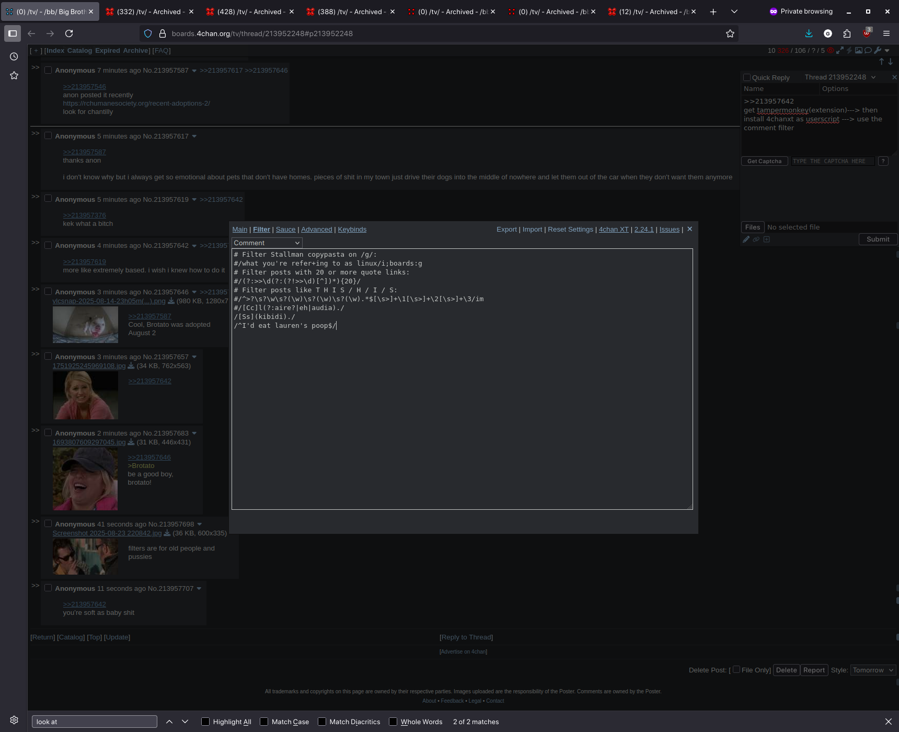Open the Keybinds settings tab
The height and width of the screenshot is (732, 899).
tap(352, 230)
